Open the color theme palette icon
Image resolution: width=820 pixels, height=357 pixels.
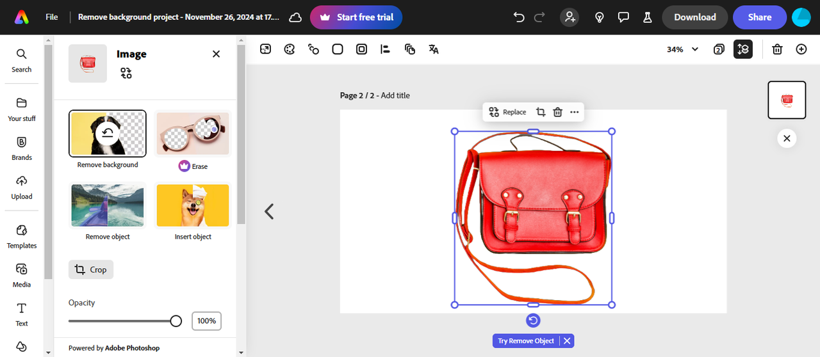tap(290, 49)
